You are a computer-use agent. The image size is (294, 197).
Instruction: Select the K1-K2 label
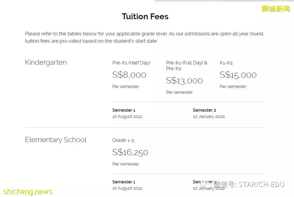click(x=226, y=63)
